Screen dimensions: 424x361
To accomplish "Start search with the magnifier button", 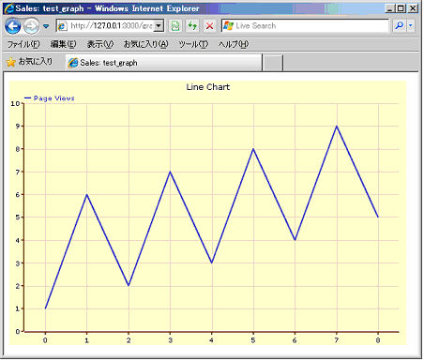I will tap(399, 25).
